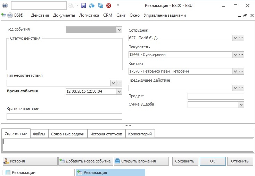The image size is (255, 176).
Task: Click the refresh arrows toolbar icon
Action: (x=100, y=6)
